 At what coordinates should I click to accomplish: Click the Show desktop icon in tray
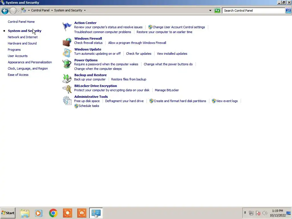[x=289, y=213]
